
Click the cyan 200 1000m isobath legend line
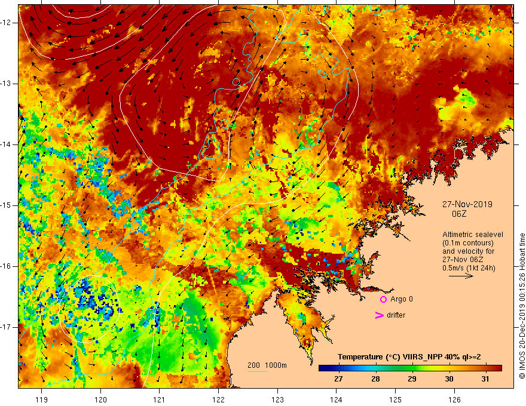point(257,371)
